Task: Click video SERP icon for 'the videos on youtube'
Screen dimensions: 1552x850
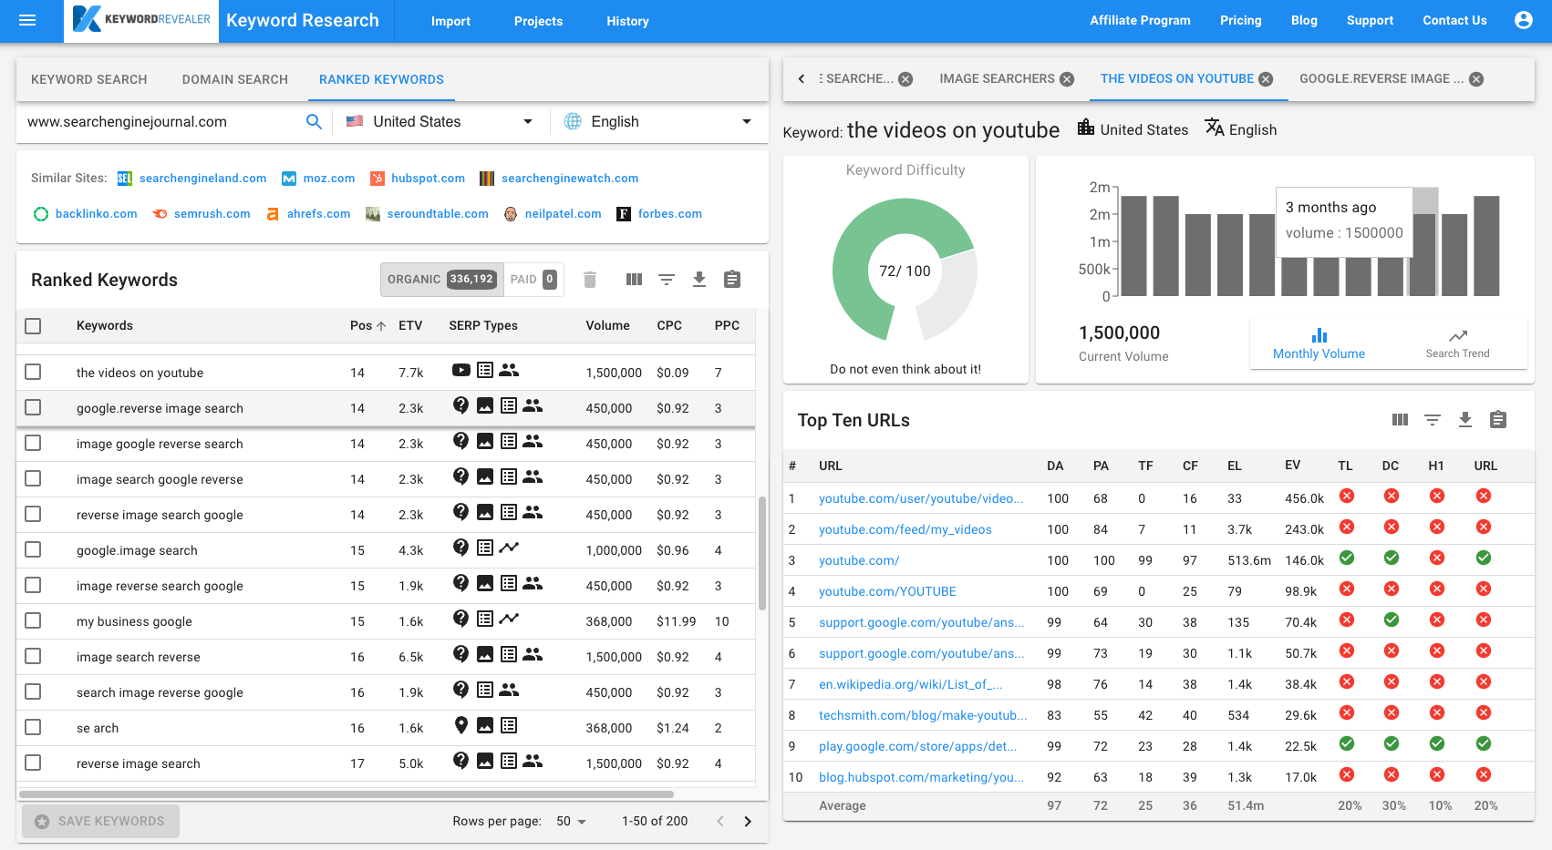Action: (x=461, y=370)
